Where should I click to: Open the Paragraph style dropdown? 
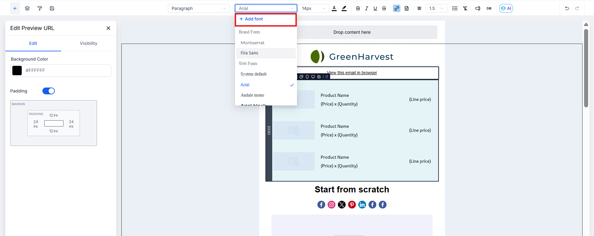(199, 8)
